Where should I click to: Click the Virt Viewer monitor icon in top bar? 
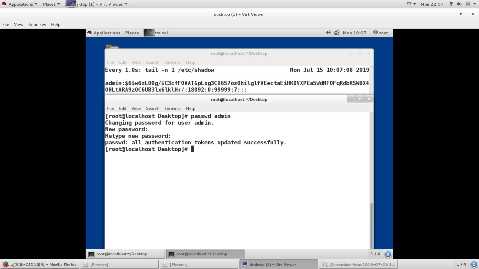point(71,4)
